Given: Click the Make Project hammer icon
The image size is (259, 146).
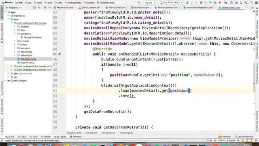Looking at the screenshot, I should (x=139, y=2).
